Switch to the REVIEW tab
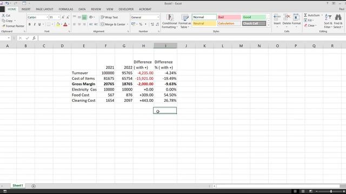This screenshot has height=194, width=346. [96, 9]
